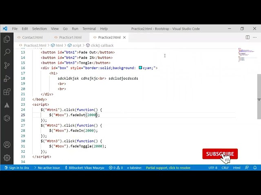Click Sign in to Jira in status bar

[17, 168]
